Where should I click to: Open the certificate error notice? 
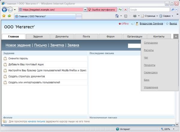(x=102, y=10)
